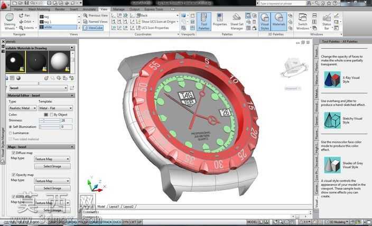This screenshot has height=226, width=372.
Task: Click the MODEL status bar button
Action: pos(252,222)
